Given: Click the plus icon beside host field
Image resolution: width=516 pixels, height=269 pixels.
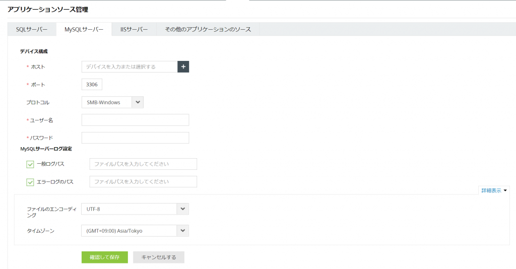Looking at the screenshot, I should tap(183, 67).
